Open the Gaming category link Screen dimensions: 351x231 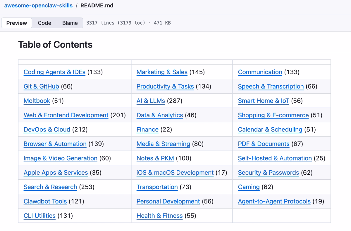pos(249,187)
